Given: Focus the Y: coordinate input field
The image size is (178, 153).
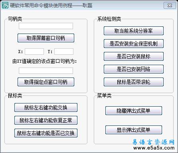Looking at the screenshot, I should [x=64, y=52].
